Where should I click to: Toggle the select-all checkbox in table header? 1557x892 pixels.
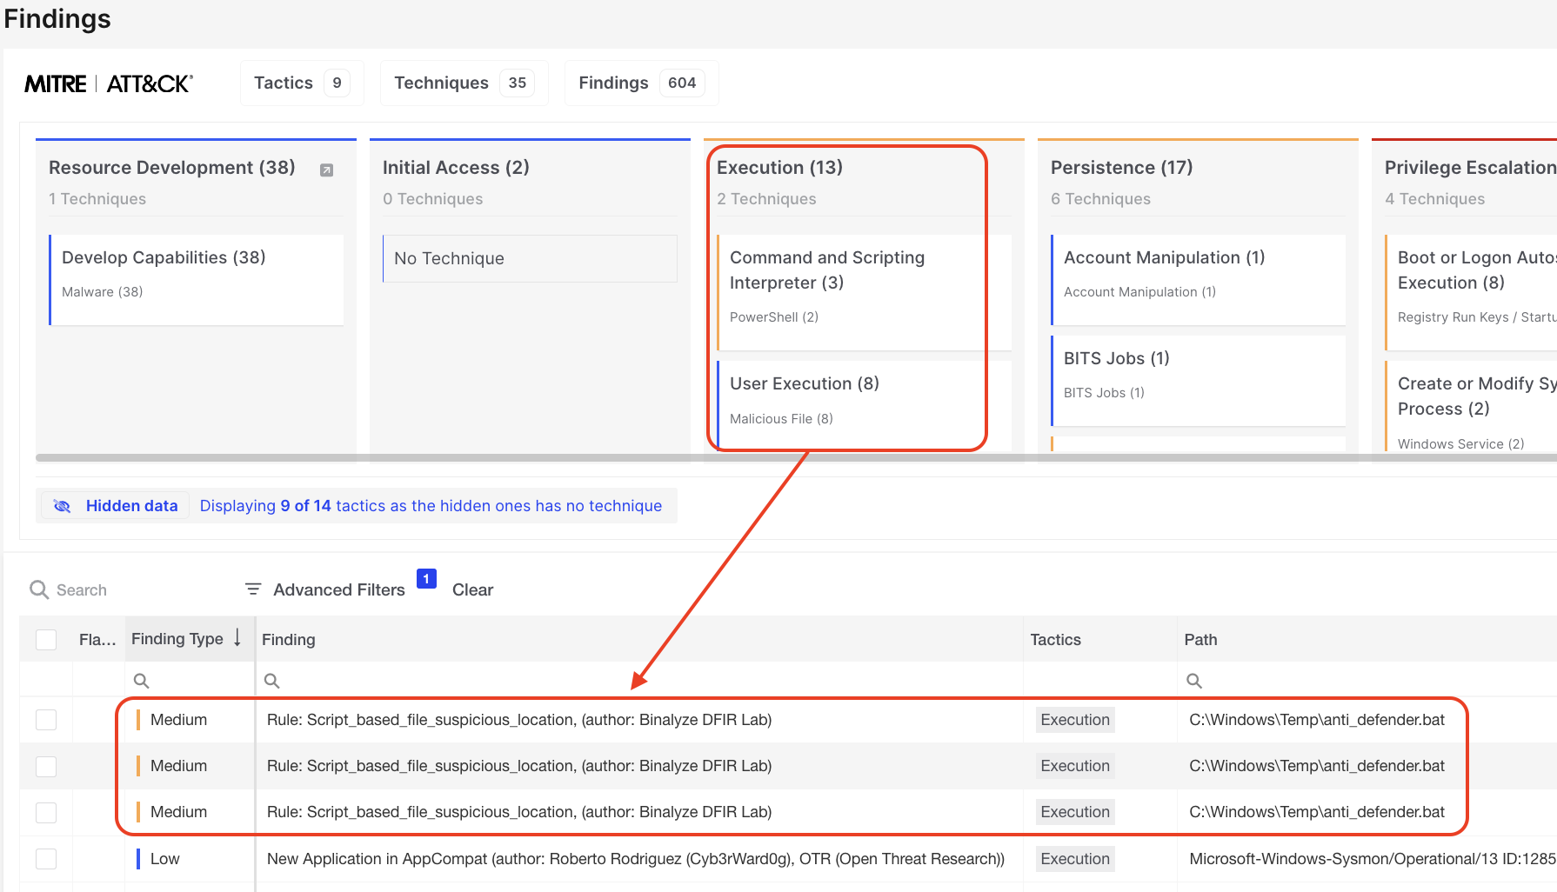click(46, 640)
